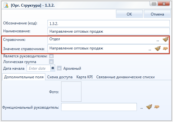The height and width of the screenshot is (122, 173).
Task: Toggle the Логическая группа checkbox
Action: tap(51, 61)
